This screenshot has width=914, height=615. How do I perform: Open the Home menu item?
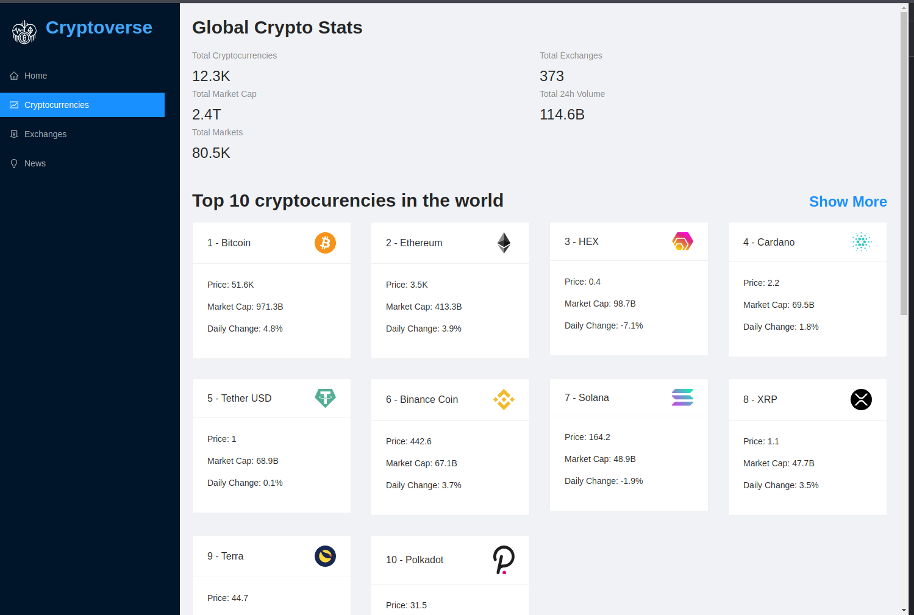82,76
